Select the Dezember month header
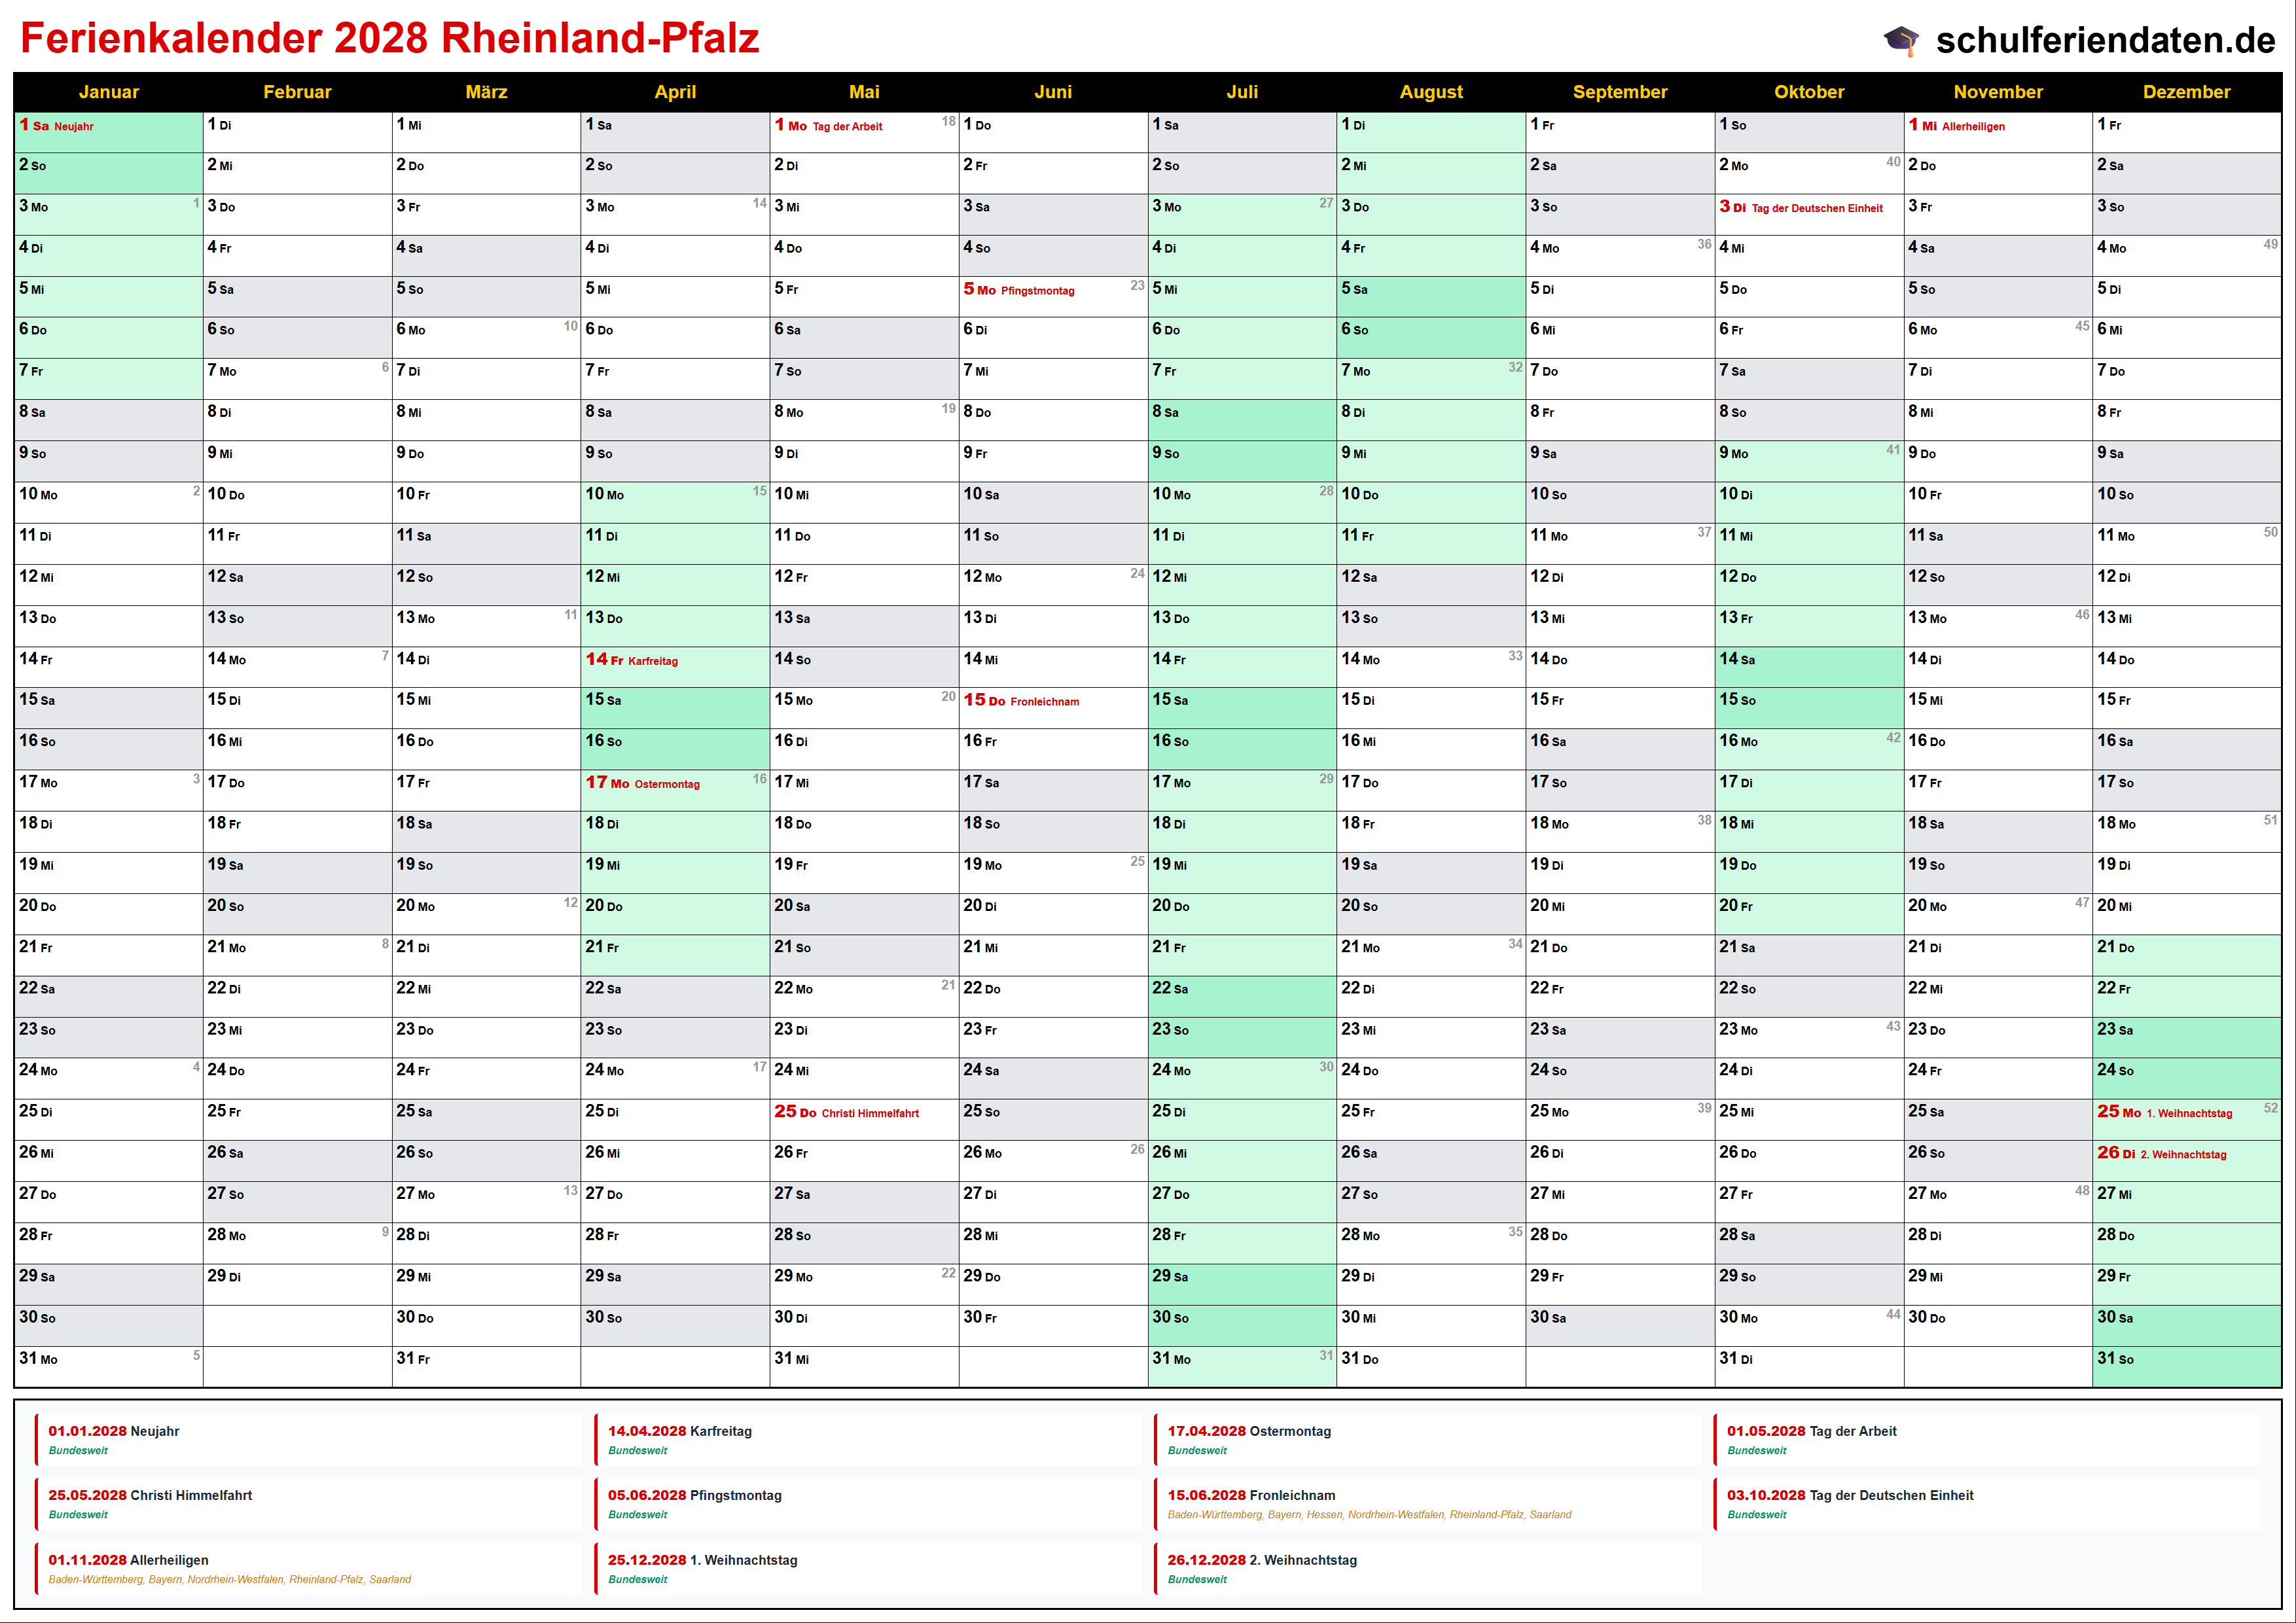The image size is (2296, 1623). coord(2186,92)
